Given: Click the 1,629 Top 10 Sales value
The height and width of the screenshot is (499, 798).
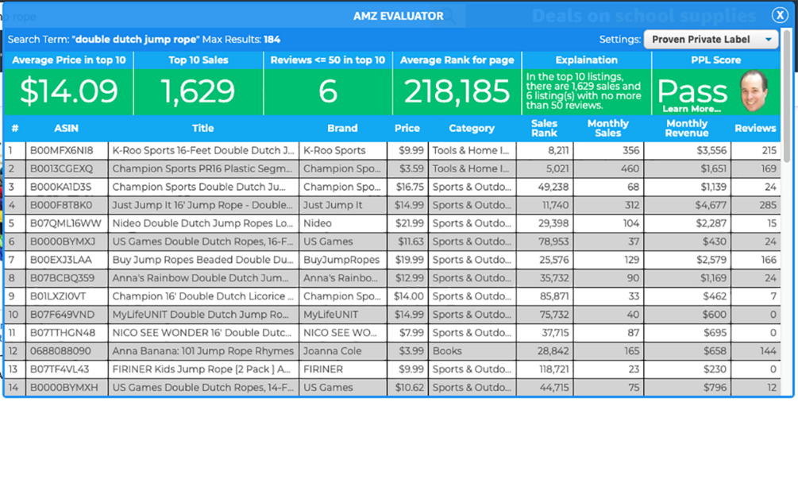Looking at the screenshot, I should 198,91.
